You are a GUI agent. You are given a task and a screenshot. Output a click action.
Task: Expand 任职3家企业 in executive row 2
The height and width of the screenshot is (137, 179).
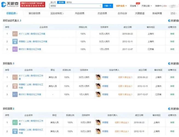click(x=122, y=131)
